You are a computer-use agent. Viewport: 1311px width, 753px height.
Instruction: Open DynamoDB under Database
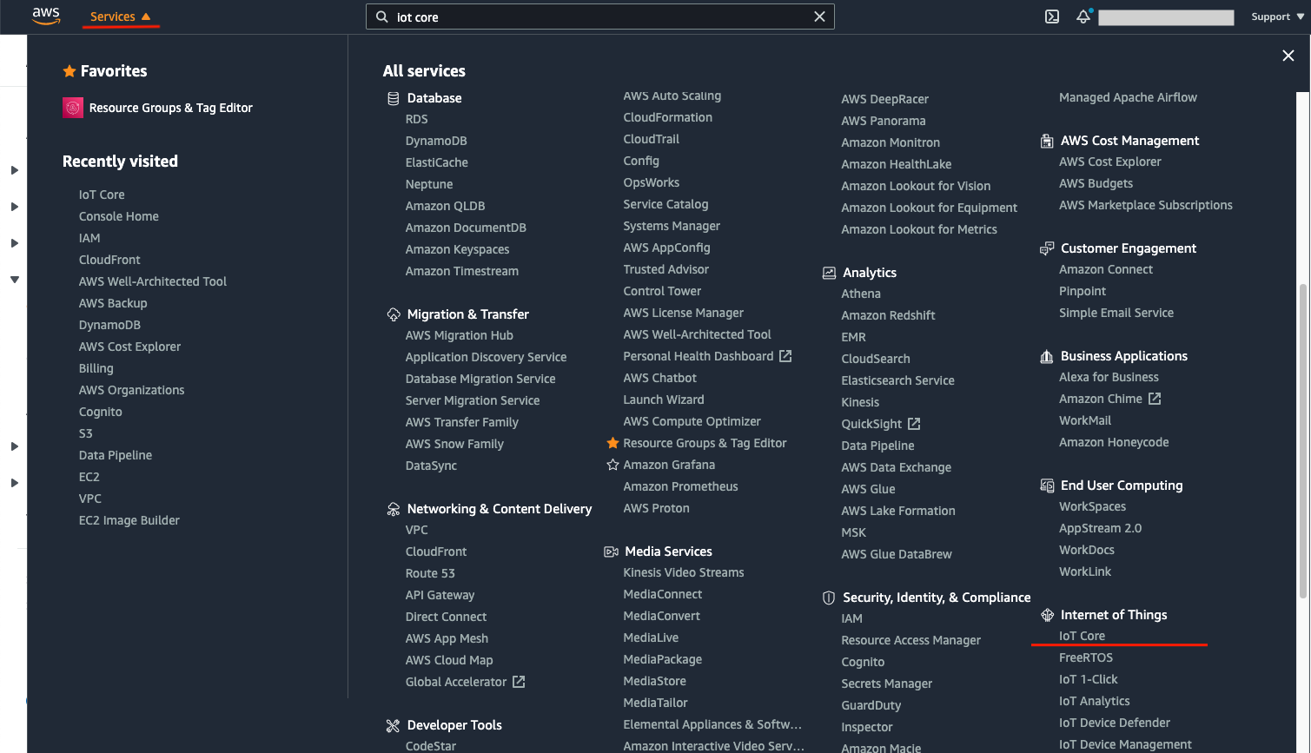point(436,141)
